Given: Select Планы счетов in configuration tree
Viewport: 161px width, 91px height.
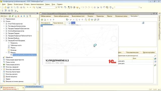Looking at the screenshot, I should (x=10, y=62).
